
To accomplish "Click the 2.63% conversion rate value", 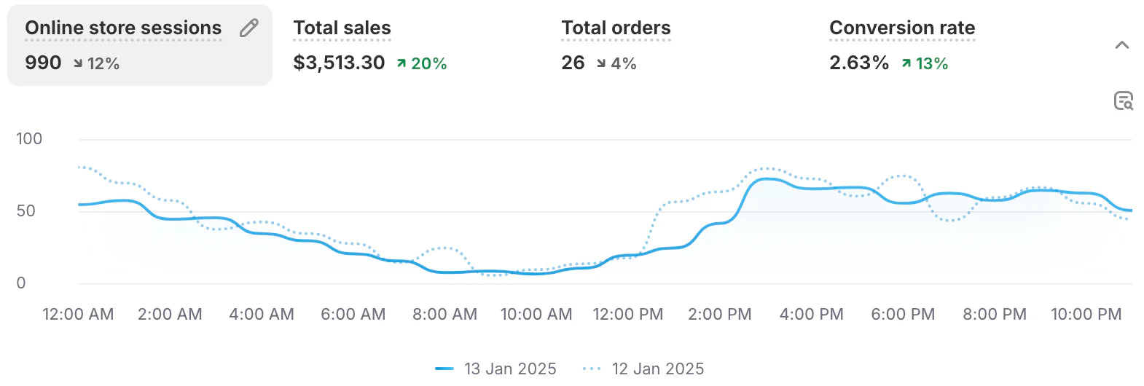I will pyautogui.click(x=858, y=63).
